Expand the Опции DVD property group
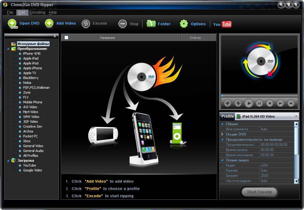Image resolution: width=304 pixels, height=210 pixels. [x=222, y=134]
